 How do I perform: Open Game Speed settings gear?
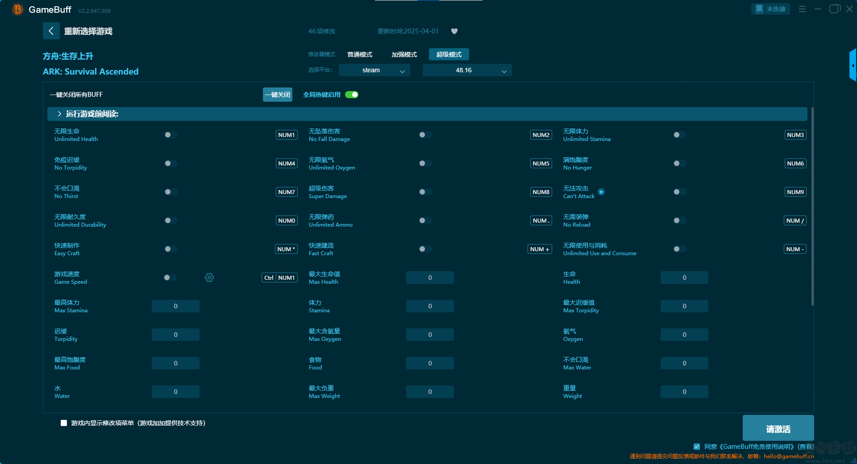click(x=209, y=278)
